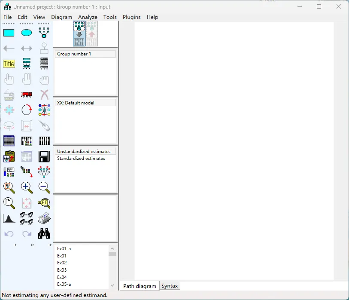Screen dimensions: 349x300
Task: Select the loupe examine diagram magnifier
Action: coord(44,203)
